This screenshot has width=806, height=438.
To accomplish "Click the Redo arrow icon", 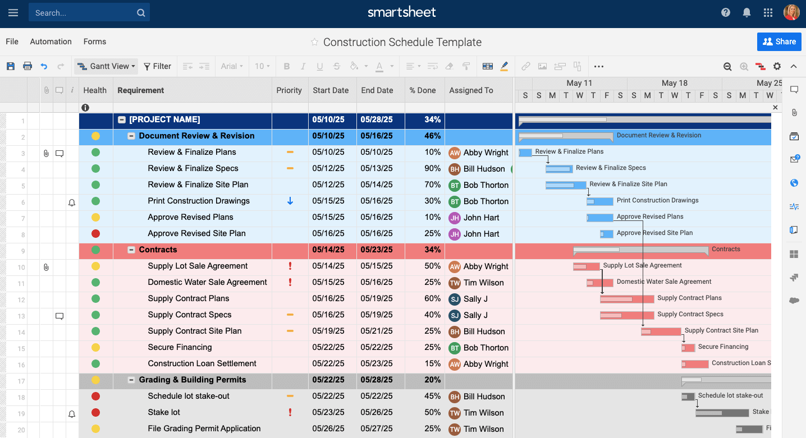I will coord(61,66).
